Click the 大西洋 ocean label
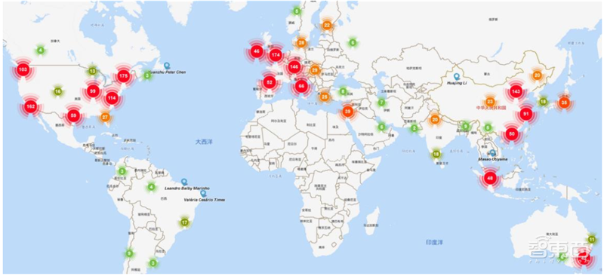604x276 pixels. [x=204, y=142]
